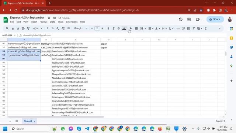The width and height of the screenshot is (236, 133).
Task: Toggle strikethrough formatting
Action: pyautogui.click(x=119, y=28)
